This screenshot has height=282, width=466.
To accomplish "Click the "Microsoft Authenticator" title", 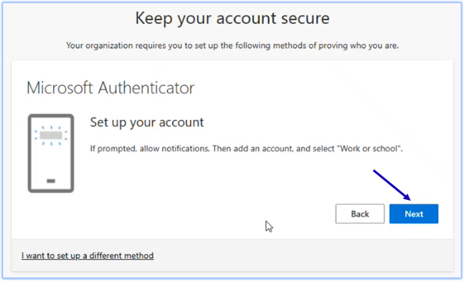I will 110,88.
